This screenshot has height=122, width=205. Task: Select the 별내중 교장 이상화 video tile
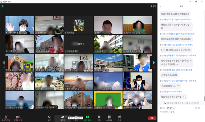tap(138, 100)
